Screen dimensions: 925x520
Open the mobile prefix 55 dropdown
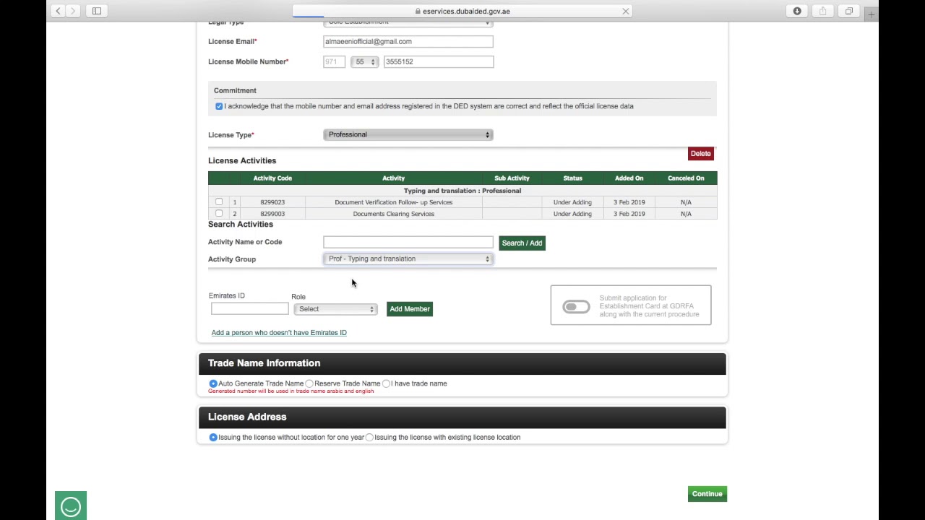pos(364,62)
